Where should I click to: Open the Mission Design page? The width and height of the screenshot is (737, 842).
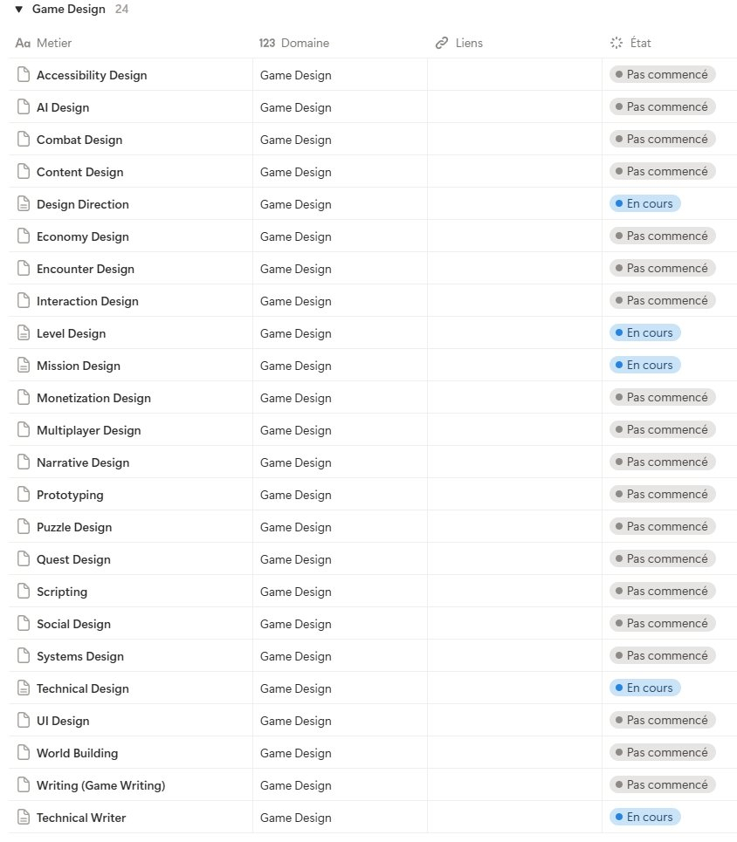(x=79, y=366)
